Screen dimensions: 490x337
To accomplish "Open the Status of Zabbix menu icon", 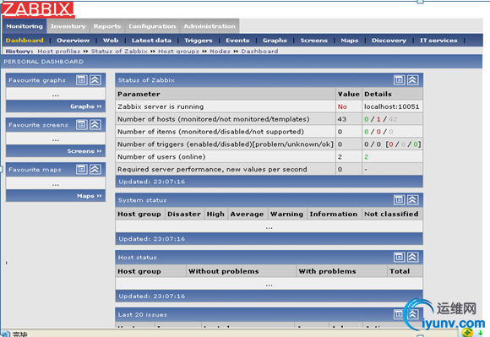I will click(399, 80).
